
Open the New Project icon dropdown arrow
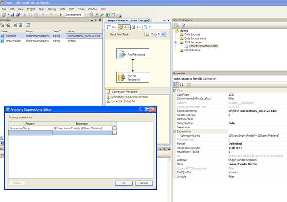8,15
